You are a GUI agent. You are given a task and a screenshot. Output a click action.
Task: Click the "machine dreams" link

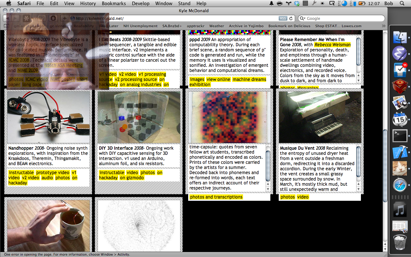249,79
